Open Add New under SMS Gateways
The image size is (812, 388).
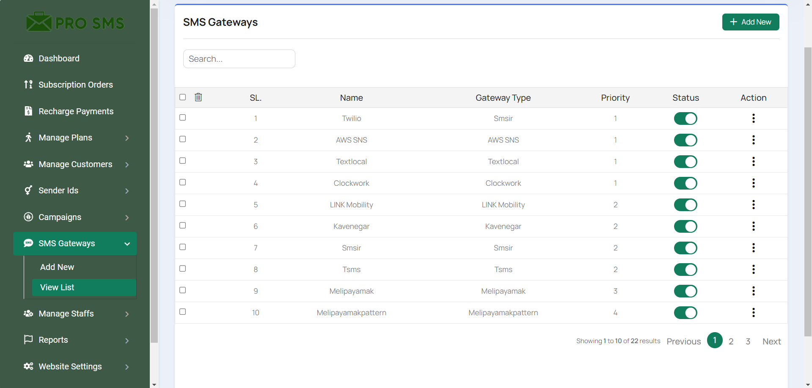57,267
